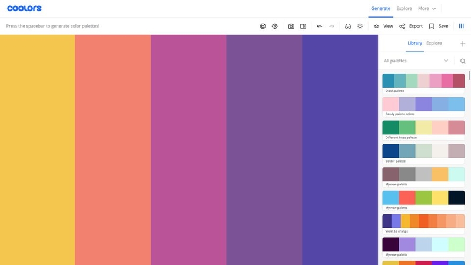Screen dimensions: 471x265
Task: Click the 'Different hues palette' label
Action: (401, 138)
